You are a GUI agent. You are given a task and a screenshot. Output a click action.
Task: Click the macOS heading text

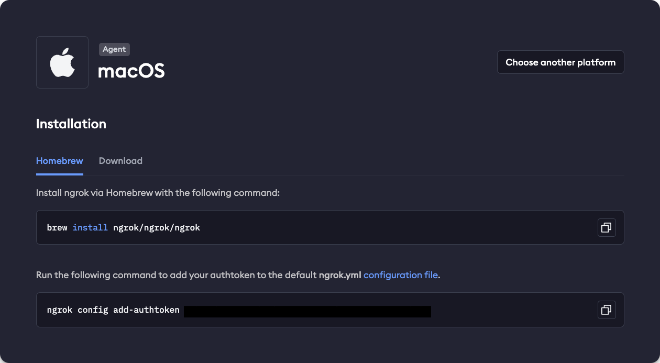tap(131, 70)
